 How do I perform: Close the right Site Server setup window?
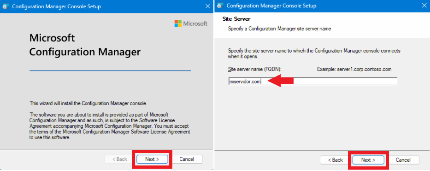tap(424, 6)
